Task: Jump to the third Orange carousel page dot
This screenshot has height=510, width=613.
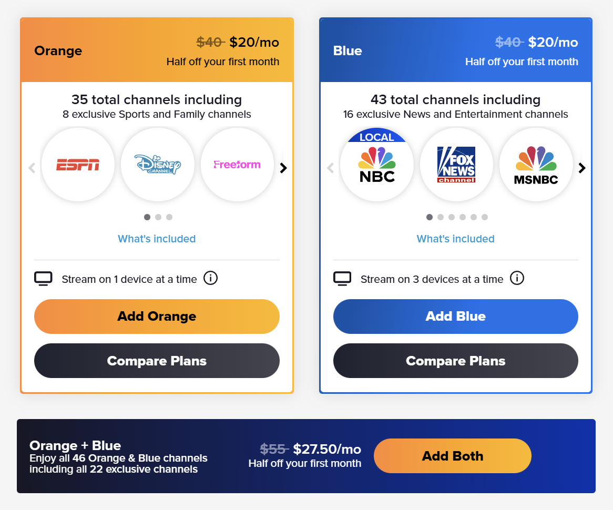Action: 169,217
